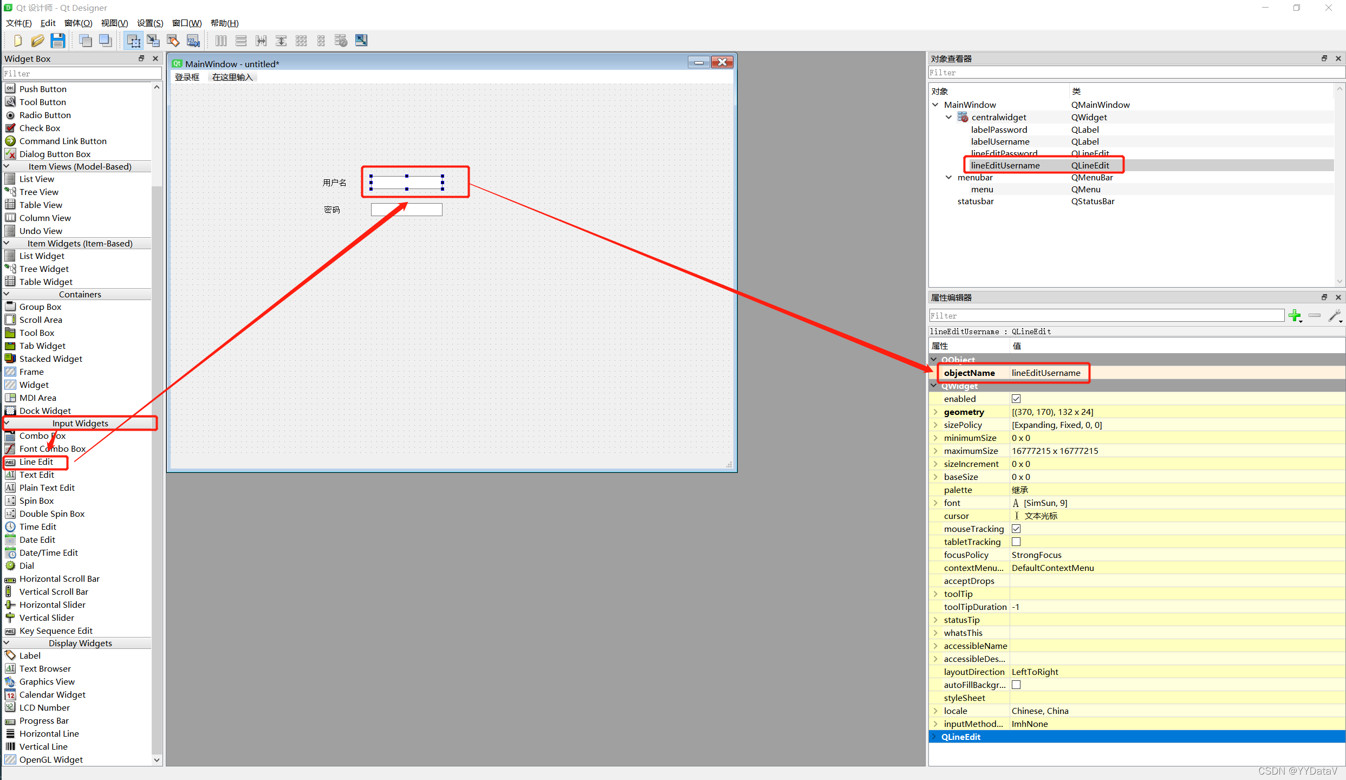Viewport: 1346px width, 780px height.
Task: Uncheck the mouseTracking property checkbox
Action: tap(1016, 529)
